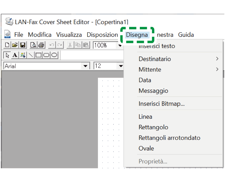Click the New document toolbar icon
Image resolution: width=225 pixels, height=181 pixels.
pos(7,45)
